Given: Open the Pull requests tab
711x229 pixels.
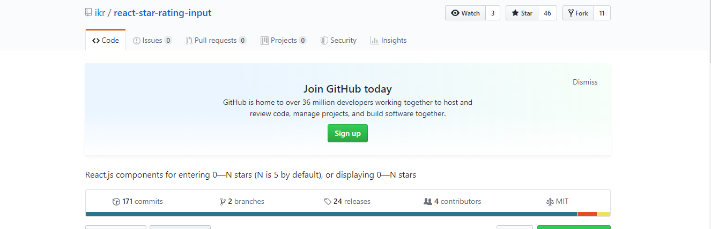Looking at the screenshot, I should (216, 40).
